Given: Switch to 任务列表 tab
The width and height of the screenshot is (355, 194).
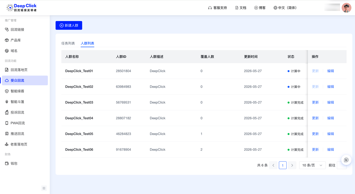Looking at the screenshot, I should (x=68, y=43).
